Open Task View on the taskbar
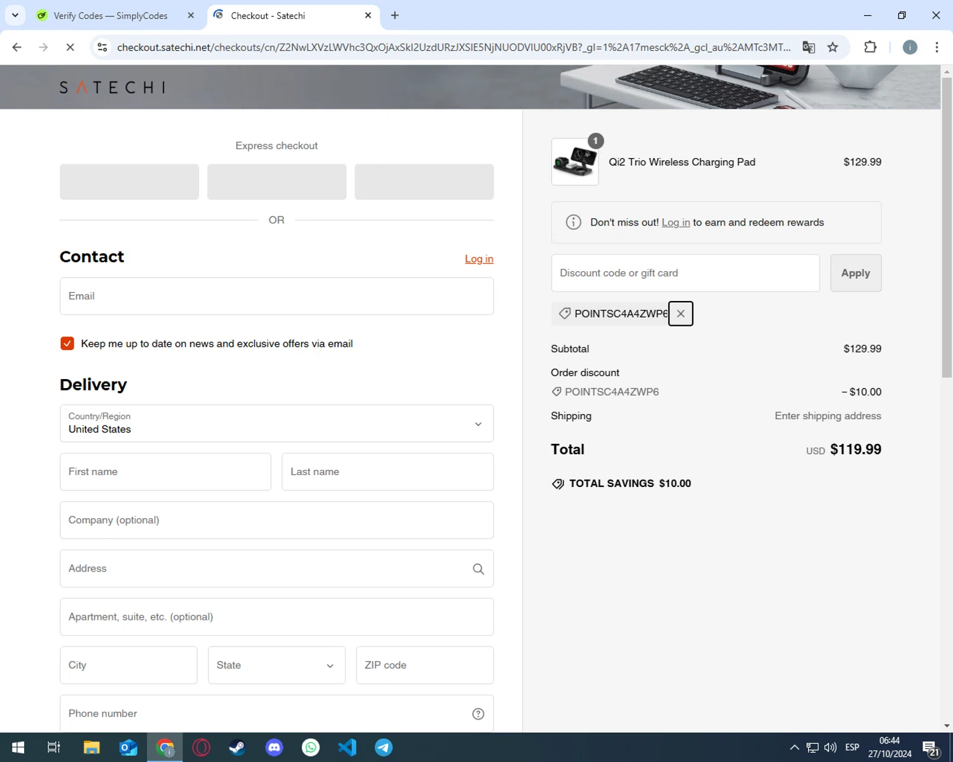953x762 pixels. [54, 747]
